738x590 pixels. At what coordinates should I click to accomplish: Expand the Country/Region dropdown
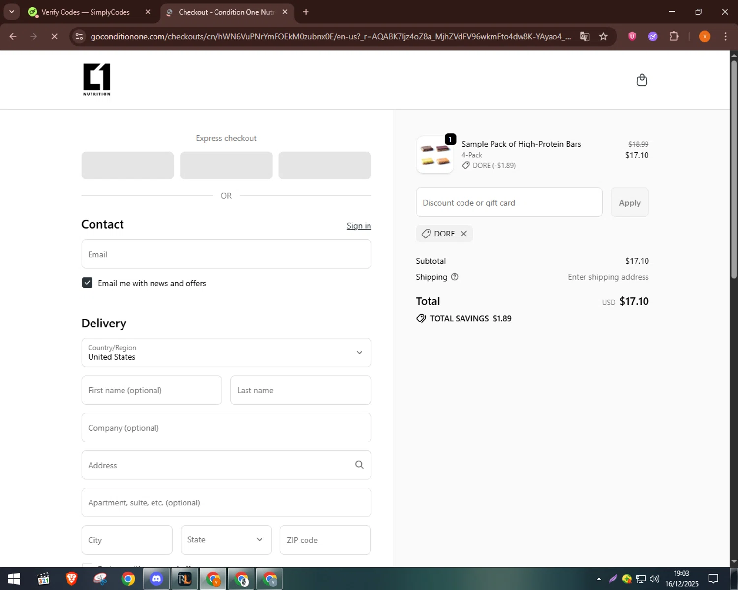226,353
